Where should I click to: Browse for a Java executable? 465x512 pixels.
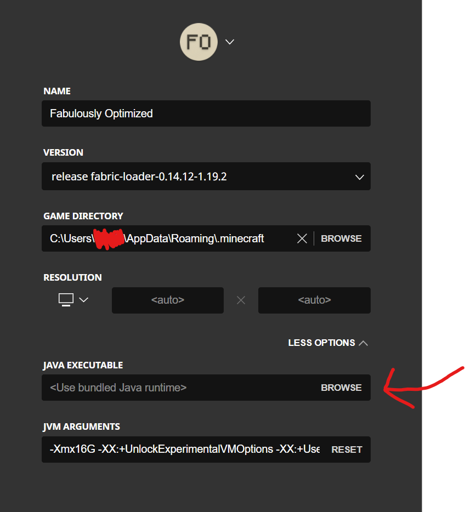point(341,388)
